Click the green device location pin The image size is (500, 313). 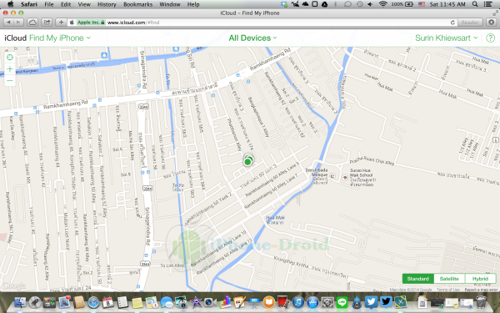[247, 160]
